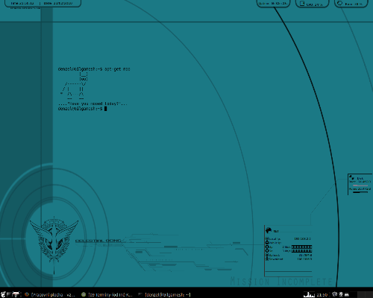Image resolution: width=373 pixels, height=298 pixels.
Task: Click the Uploaded total value in the Net panel
Action: tap(305, 255)
